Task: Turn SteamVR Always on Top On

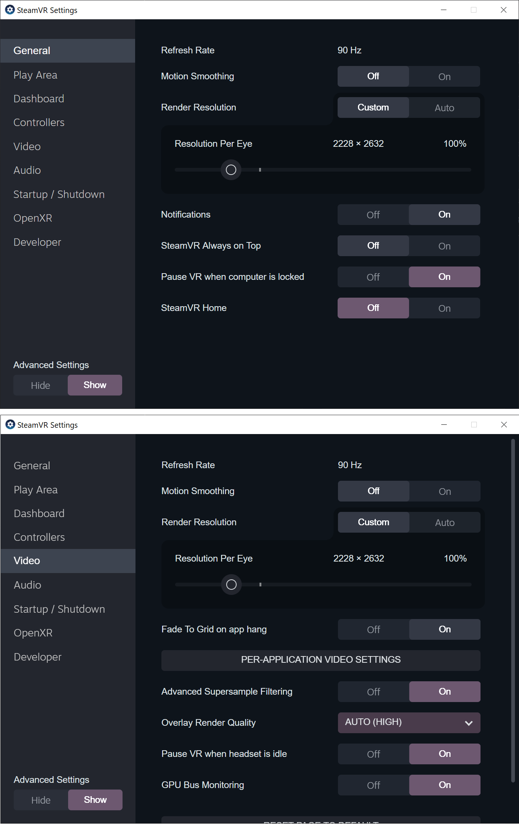Action: click(x=445, y=246)
